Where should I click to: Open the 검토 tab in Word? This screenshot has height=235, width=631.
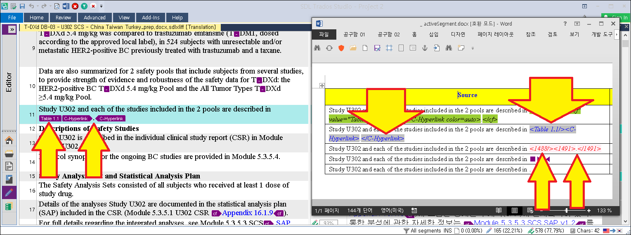click(552, 35)
